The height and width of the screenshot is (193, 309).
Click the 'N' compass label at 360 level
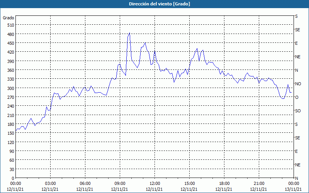point(296,70)
